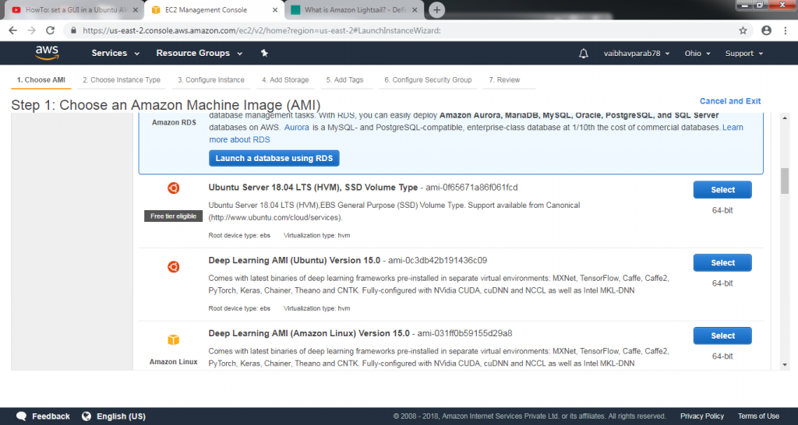Open a new browser tab

437,10
